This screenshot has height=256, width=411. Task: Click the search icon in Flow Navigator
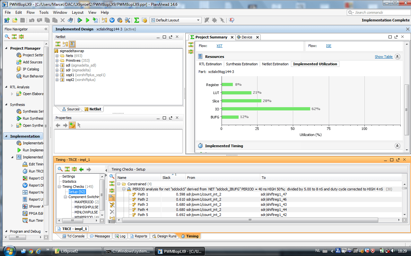point(7,36)
